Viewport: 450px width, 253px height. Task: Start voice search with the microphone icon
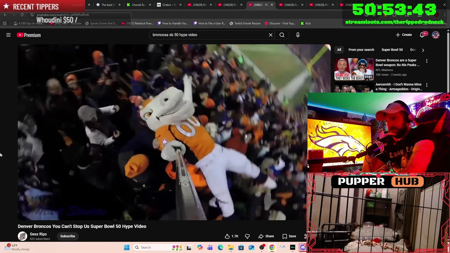tap(298, 35)
